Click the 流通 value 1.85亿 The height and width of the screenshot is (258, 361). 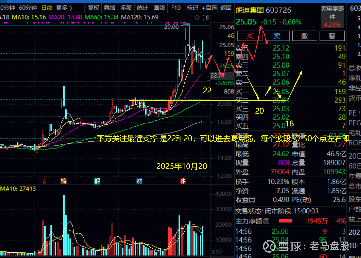(336, 191)
